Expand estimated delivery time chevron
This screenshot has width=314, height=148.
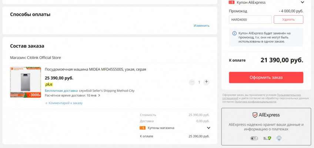tap(99, 95)
